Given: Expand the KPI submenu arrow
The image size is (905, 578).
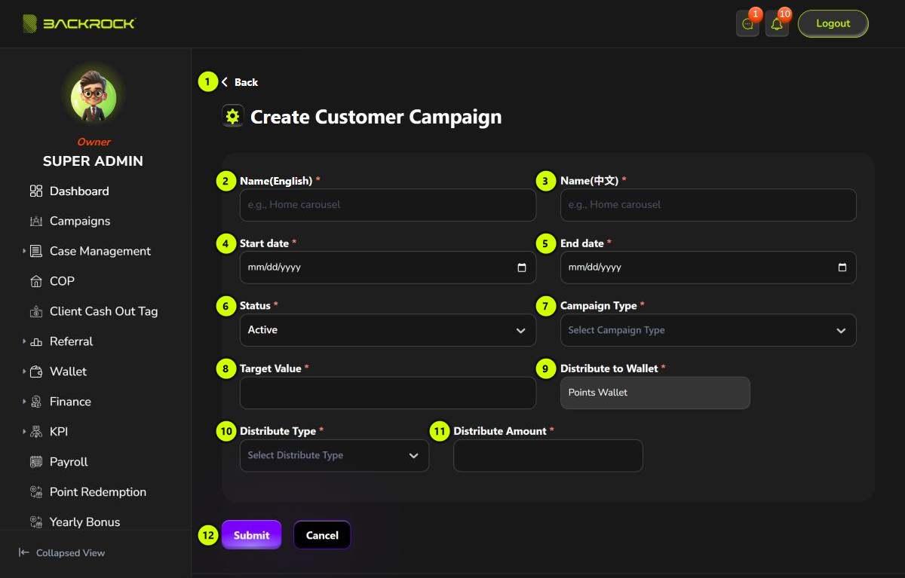Looking at the screenshot, I should tap(24, 432).
